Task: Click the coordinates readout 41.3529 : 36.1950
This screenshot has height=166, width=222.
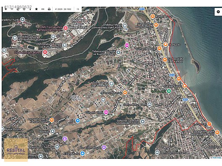Action: 63,9
